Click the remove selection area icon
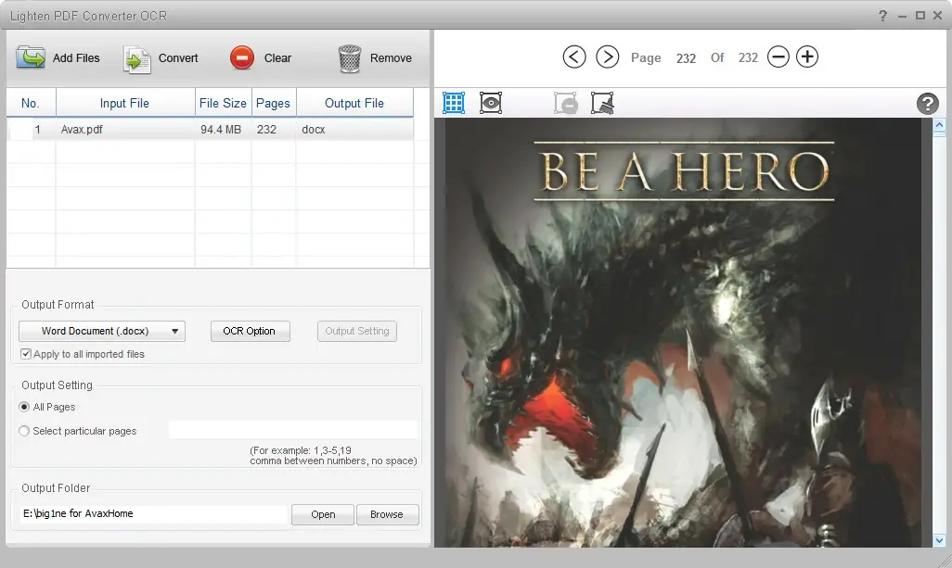This screenshot has height=568, width=952. [566, 103]
